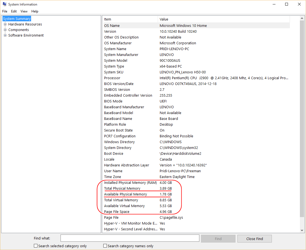Select the Hardware Resources tree item
Image resolution: width=306 pixels, height=250 pixels.
25,24
